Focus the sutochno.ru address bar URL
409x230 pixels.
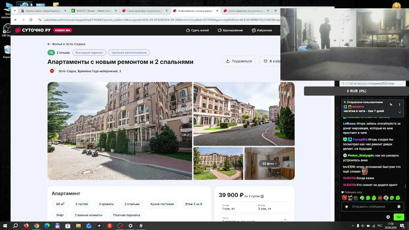(162, 20)
